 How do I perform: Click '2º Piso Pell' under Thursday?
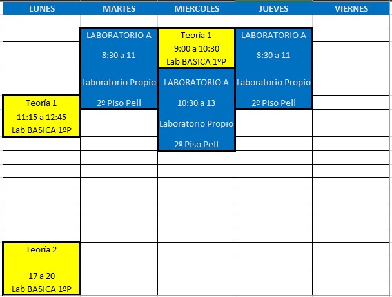273,103
